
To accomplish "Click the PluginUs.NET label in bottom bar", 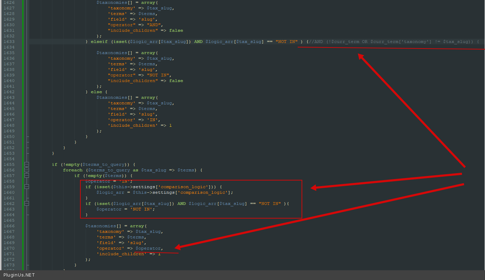I will coord(19,275).
